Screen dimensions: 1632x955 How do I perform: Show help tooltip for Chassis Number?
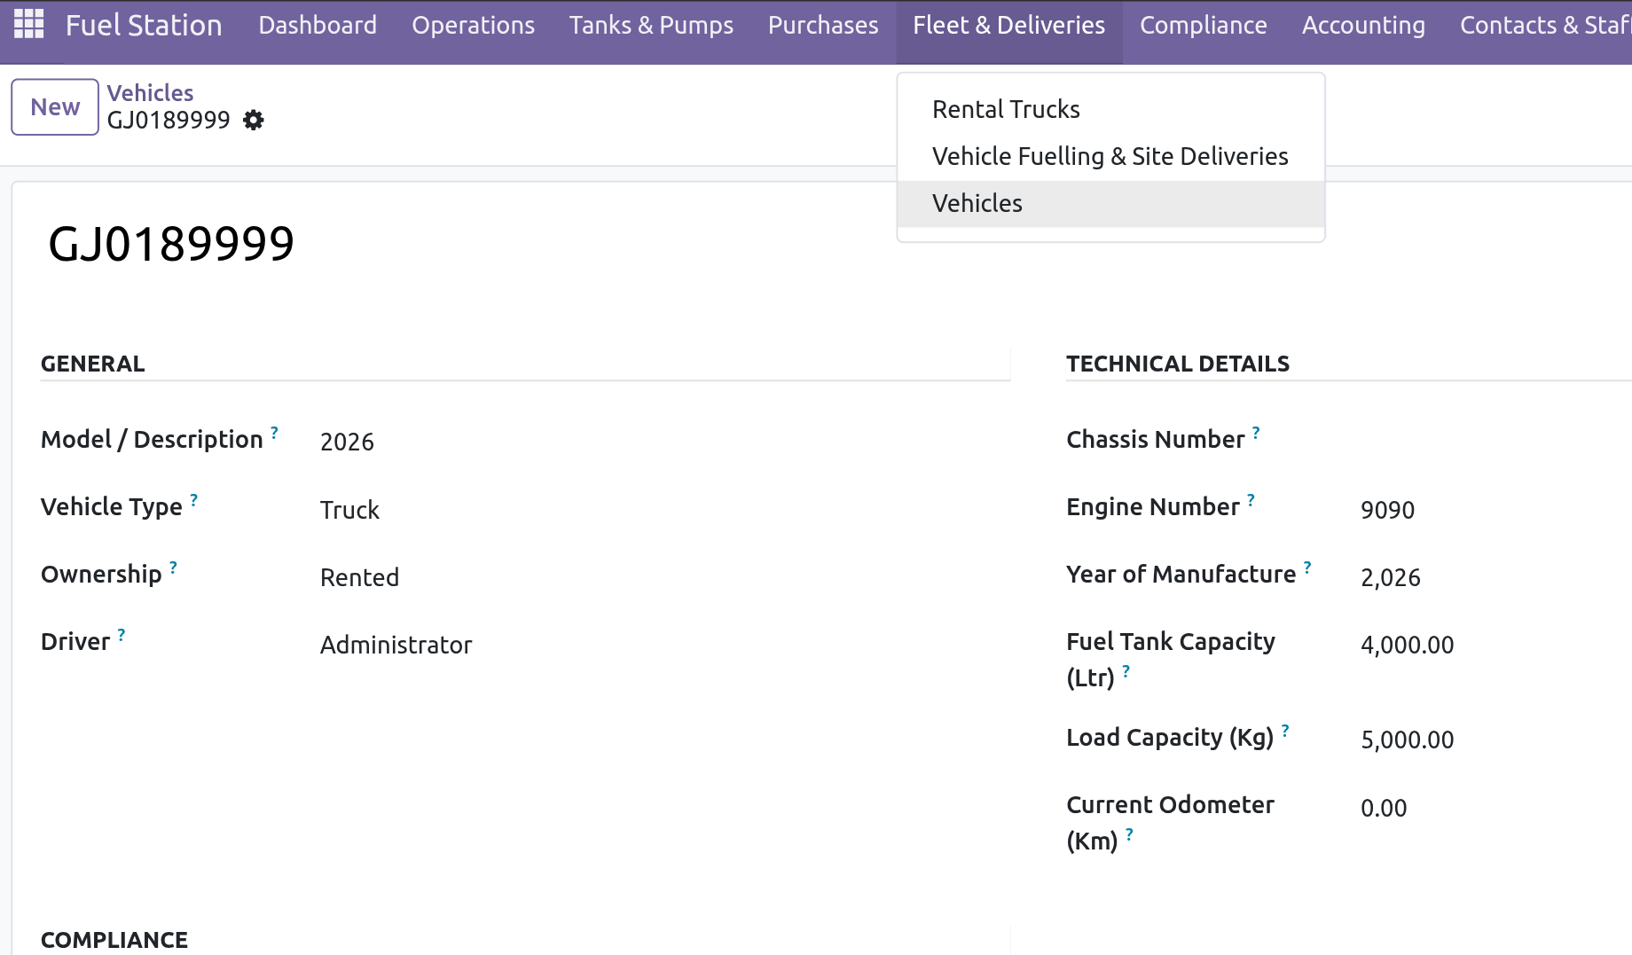(x=1256, y=433)
